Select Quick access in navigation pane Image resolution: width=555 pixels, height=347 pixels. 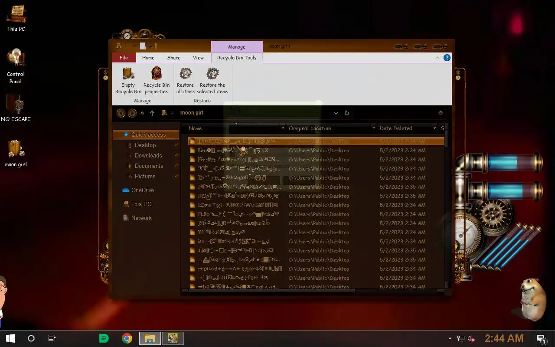(146, 134)
